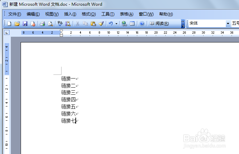Screen dimensions: 239x154
Task: Open the 插入(I) menu
Action: [70, 14]
